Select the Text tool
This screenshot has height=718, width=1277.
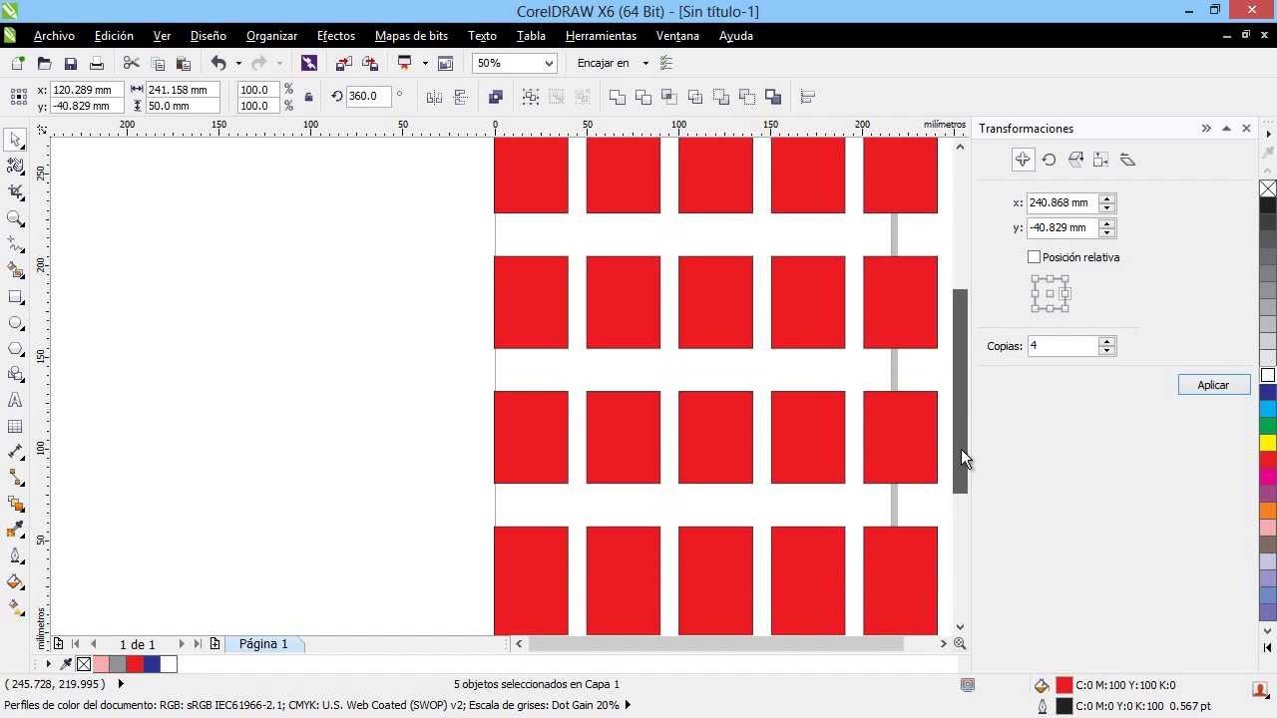(15, 400)
